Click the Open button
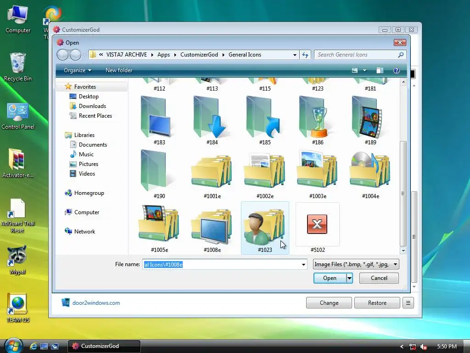The height and width of the screenshot is (353, 470). click(330, 278)
